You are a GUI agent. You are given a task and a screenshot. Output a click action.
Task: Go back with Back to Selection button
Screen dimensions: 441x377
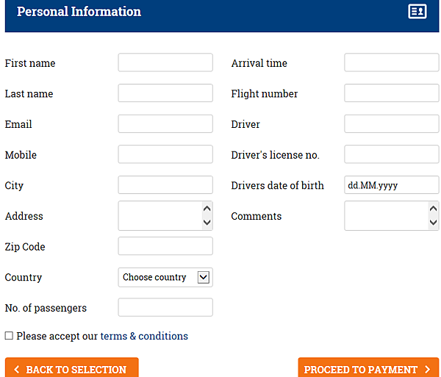(x=72, y=368)
